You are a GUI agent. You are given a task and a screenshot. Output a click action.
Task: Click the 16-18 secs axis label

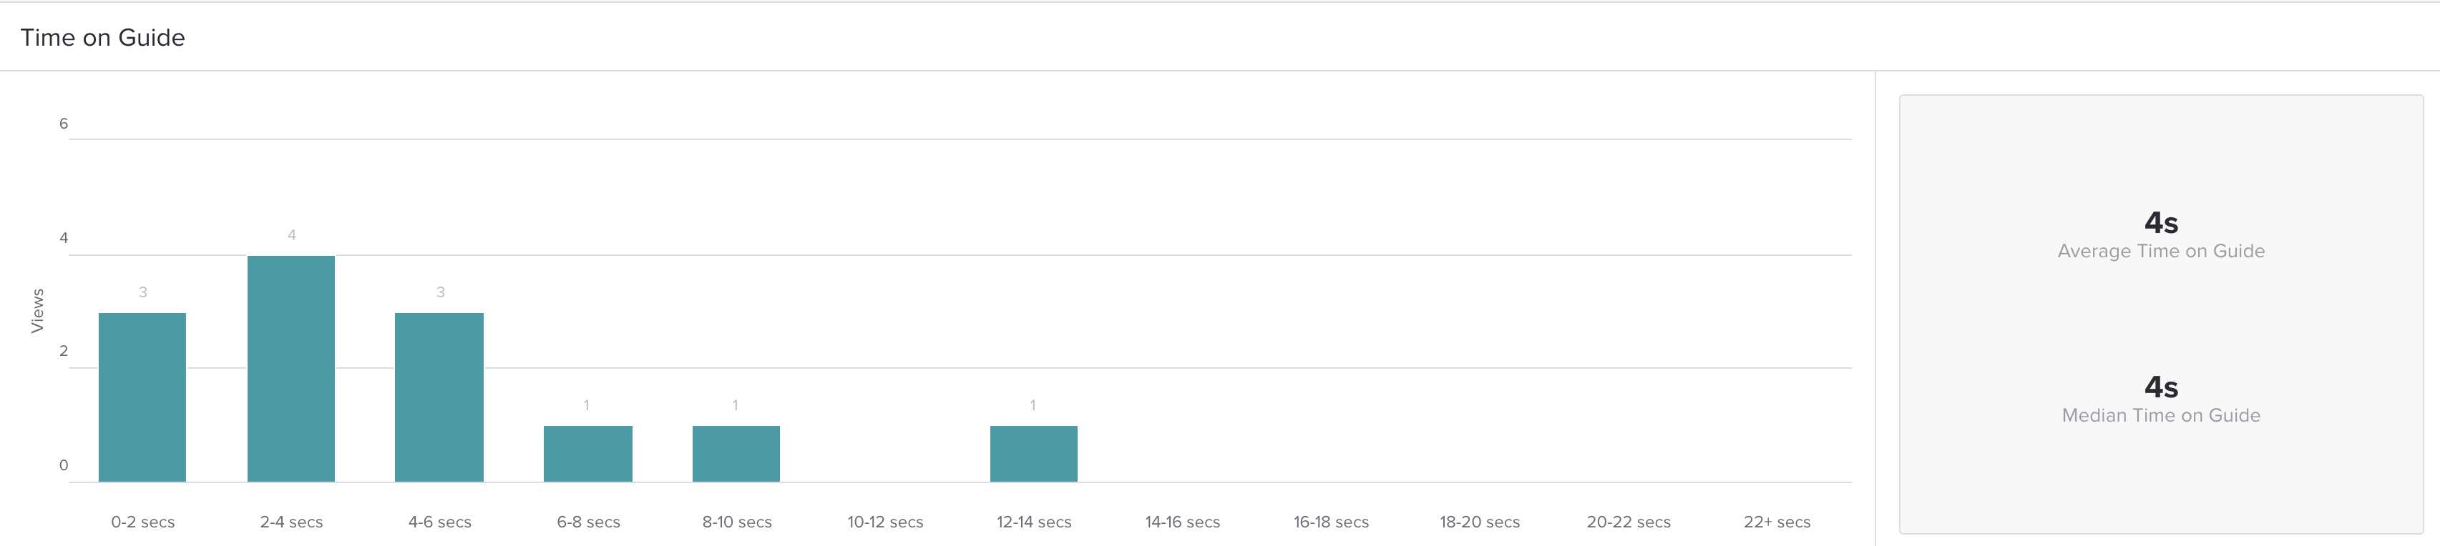click(x=1331, y=522)
